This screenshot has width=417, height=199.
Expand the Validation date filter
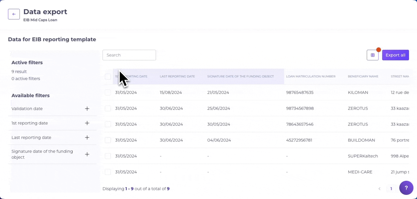coord(87,109)
